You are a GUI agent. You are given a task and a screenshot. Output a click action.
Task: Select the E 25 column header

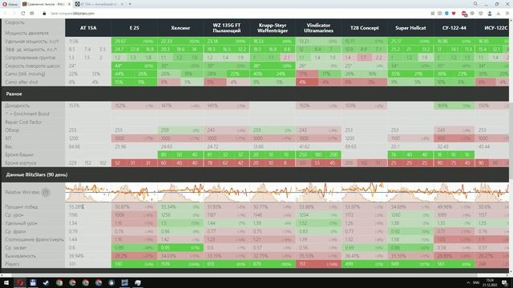134,28
